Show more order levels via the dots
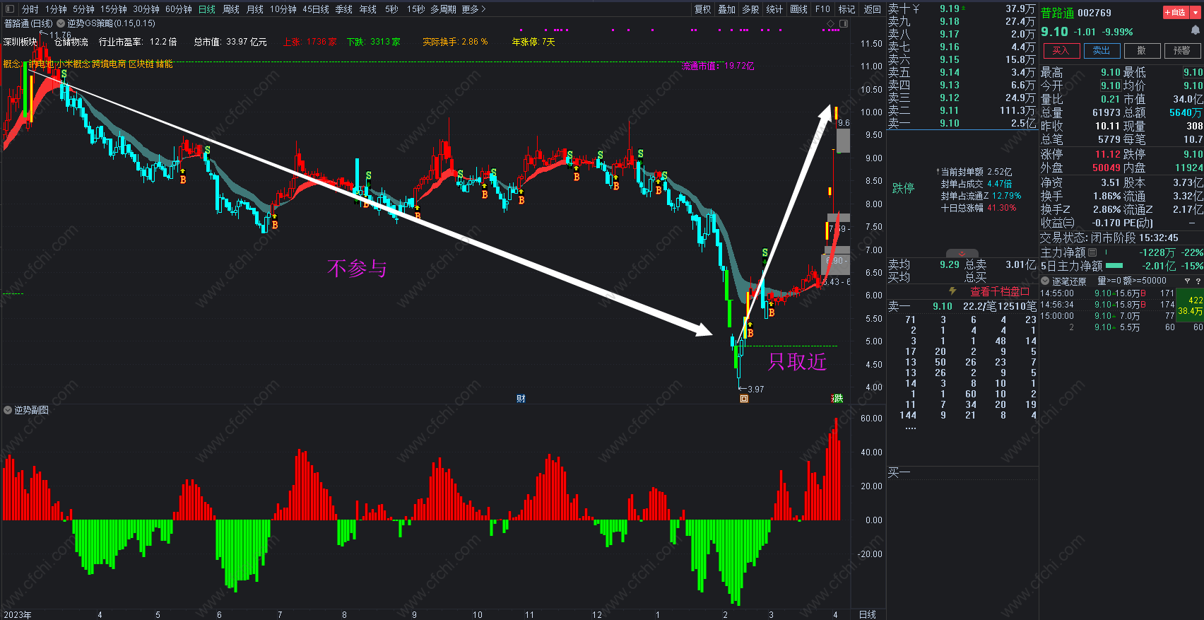 pos(911,428)
